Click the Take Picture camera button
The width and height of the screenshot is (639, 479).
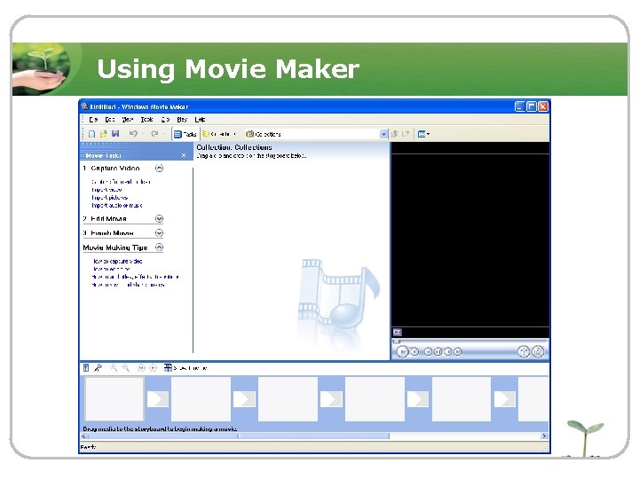[538, 351]
